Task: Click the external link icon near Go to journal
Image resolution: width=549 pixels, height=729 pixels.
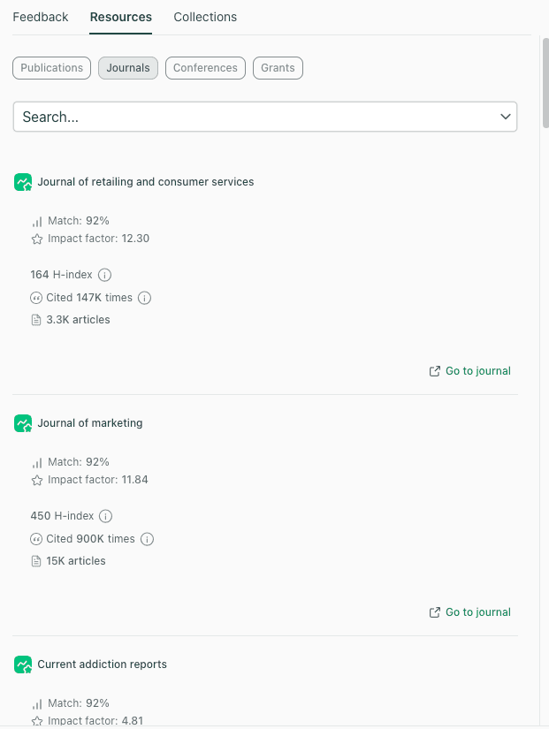Action: click(434, 370)
